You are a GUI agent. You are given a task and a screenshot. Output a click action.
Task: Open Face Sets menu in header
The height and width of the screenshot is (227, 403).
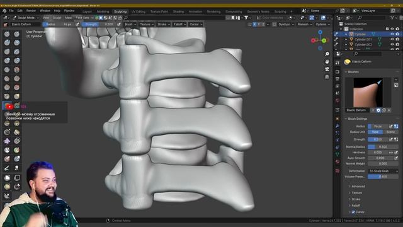(x=82, y=18)
